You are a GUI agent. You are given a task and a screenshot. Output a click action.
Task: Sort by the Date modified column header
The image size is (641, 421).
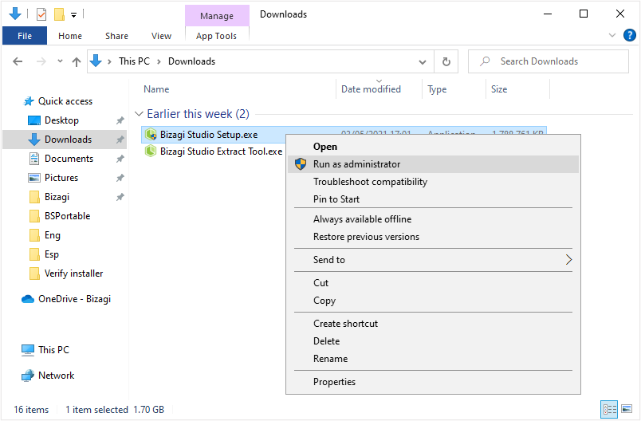(x=371, y=89)
